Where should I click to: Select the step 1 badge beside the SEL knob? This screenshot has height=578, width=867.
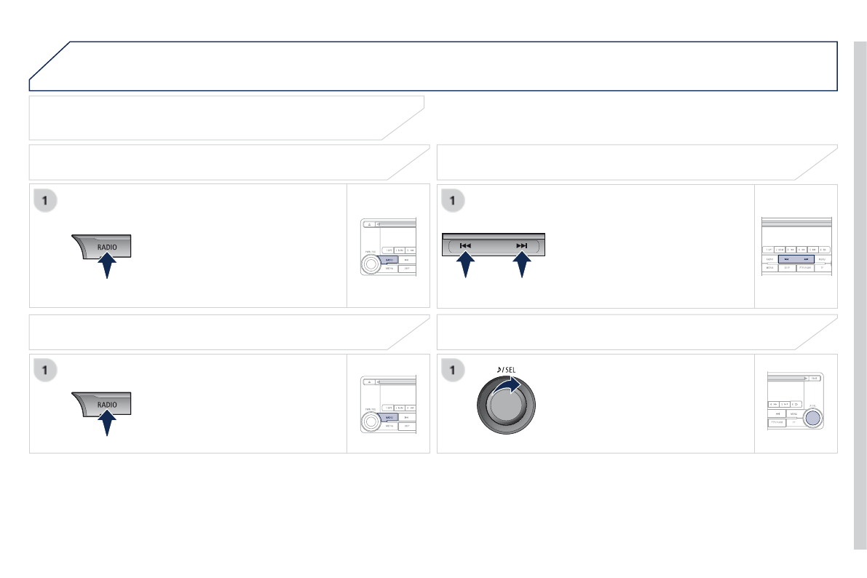tap(453, 371)
